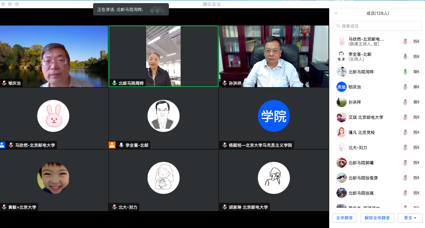This screenshot has height=228, width=425.
Task: Click camera-off icon for 薄凡 北京党校
Action: [x=416, y=132]
